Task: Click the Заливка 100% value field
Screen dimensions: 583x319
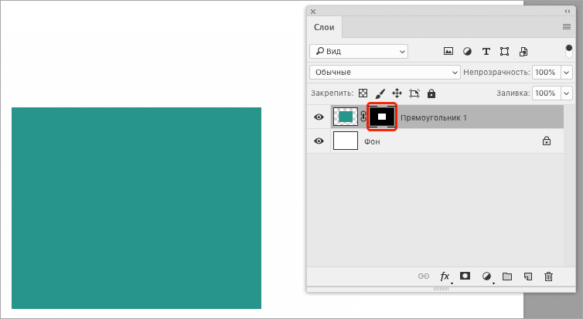Action: [x=545, y=93]
